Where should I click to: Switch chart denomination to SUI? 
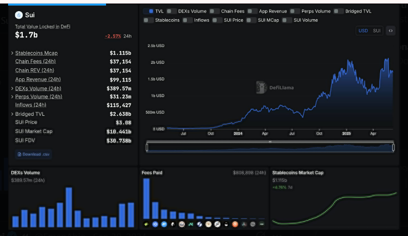click(377, 31)
